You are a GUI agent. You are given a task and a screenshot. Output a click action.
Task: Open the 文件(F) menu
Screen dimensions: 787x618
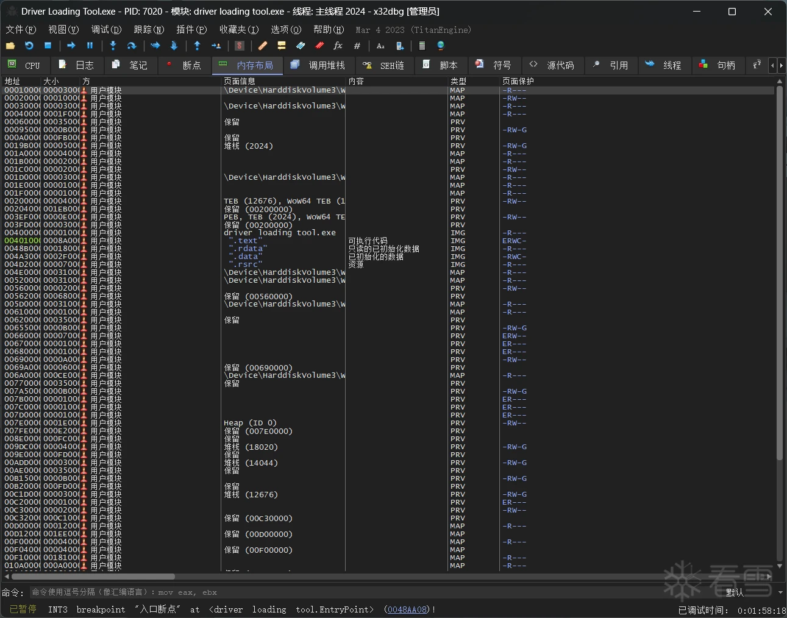click(21, 29)
